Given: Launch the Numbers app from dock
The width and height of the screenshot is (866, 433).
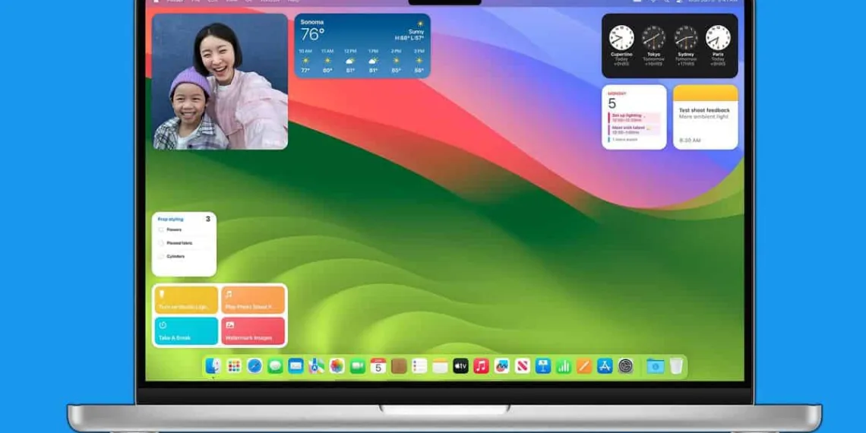Looking at the screenshot, I should pos(564,366).
